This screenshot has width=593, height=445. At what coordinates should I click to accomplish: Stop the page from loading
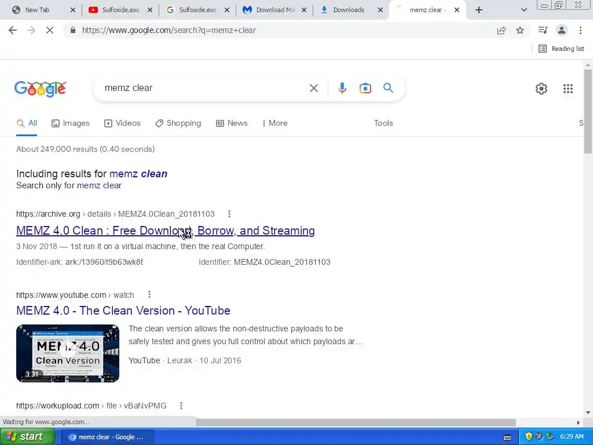(50, 30)
